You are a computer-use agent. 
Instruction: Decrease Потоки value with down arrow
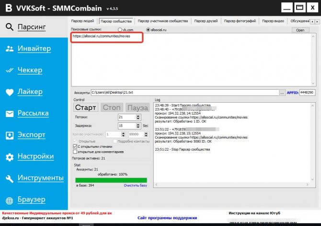(138, 119)
